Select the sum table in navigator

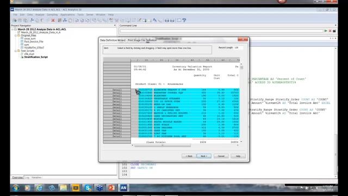(27, 45)
